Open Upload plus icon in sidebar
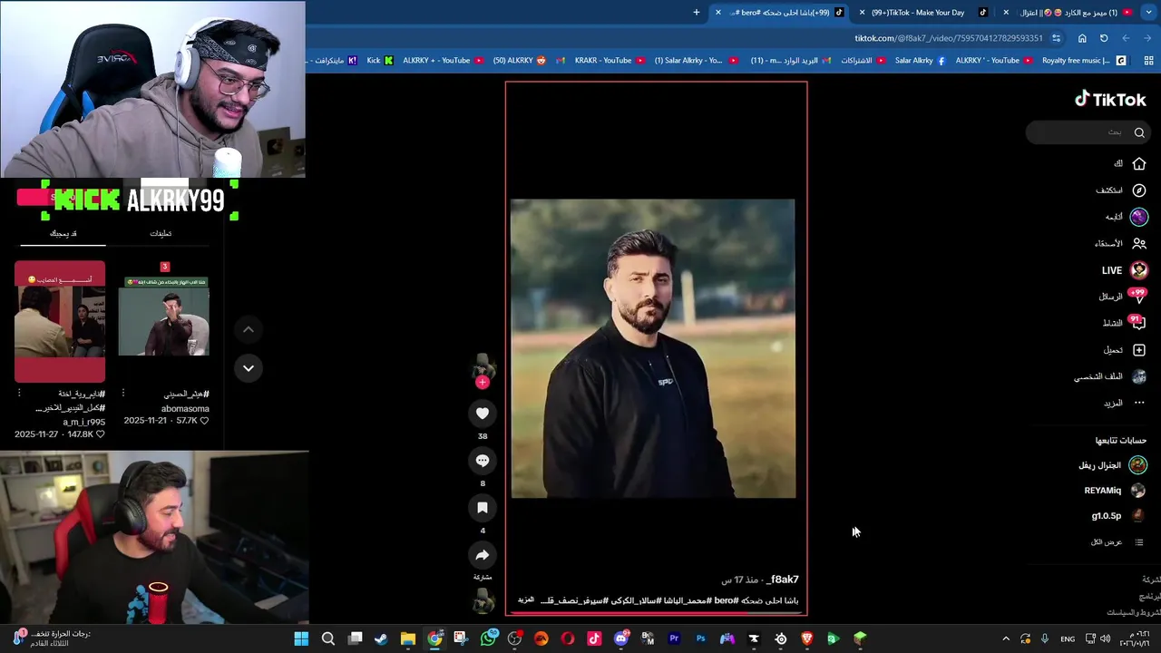1161x653 pixels. pyautogui.click(x=1139, y=350)
